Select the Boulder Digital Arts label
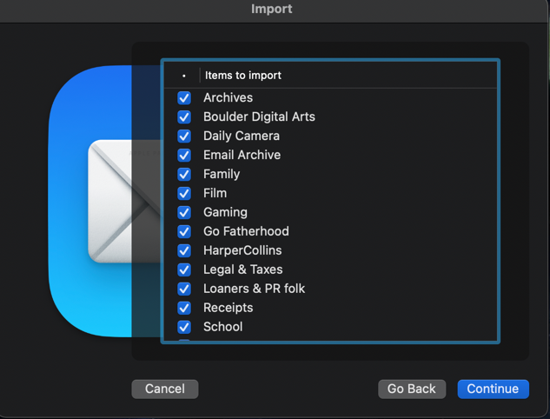This screenshot has width=550, height=419. pyautogui.click(x=259, y=116)
